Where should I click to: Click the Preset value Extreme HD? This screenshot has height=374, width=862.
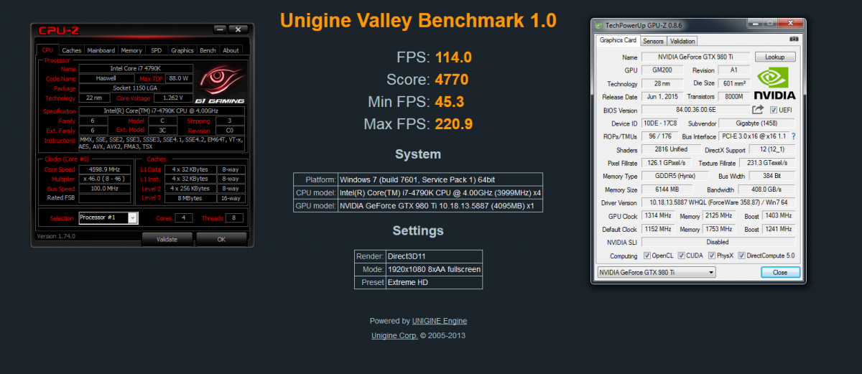[434, 282]
